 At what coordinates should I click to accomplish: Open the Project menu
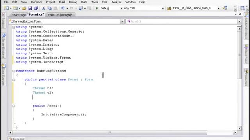[x=50, y=2]
